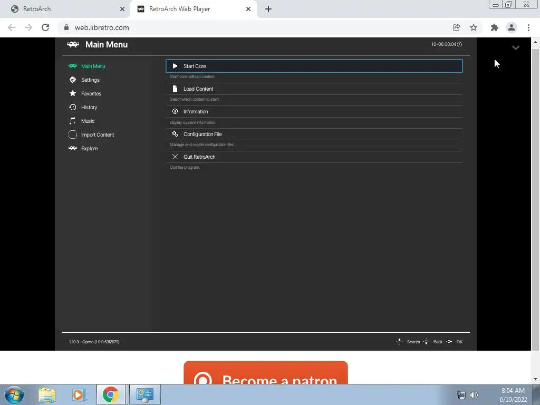Click 'Display system information' description
This screenshot has width=540, height=405.
[x=193, y=122]
